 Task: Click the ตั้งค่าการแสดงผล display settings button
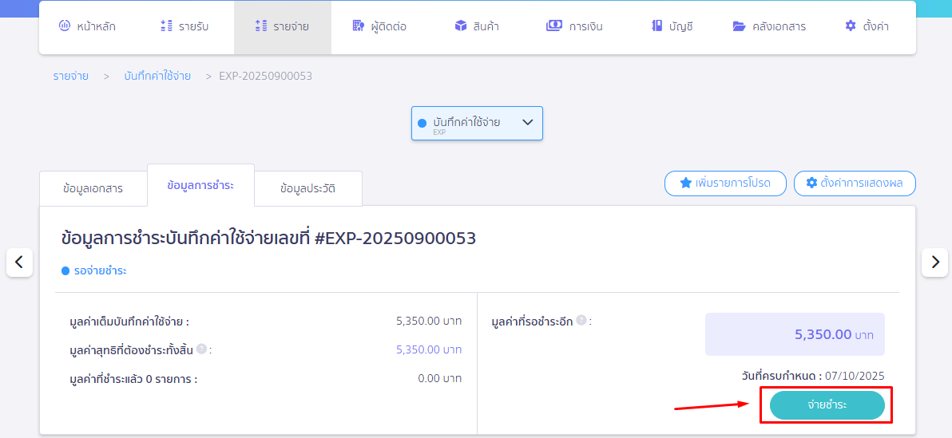click(x=855, y=183)
